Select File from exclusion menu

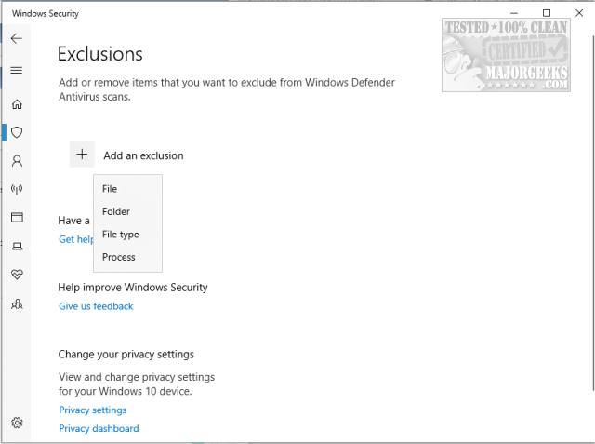110,189
